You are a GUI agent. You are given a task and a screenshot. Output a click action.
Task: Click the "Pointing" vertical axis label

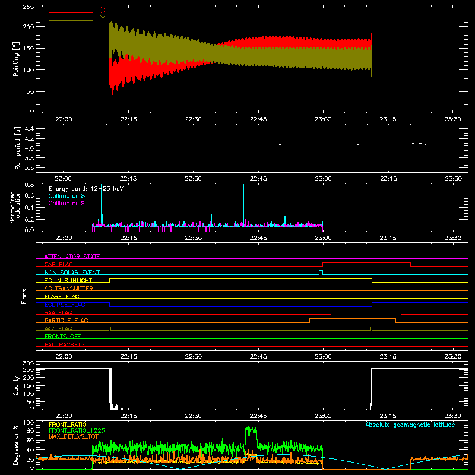click(16, 59)
